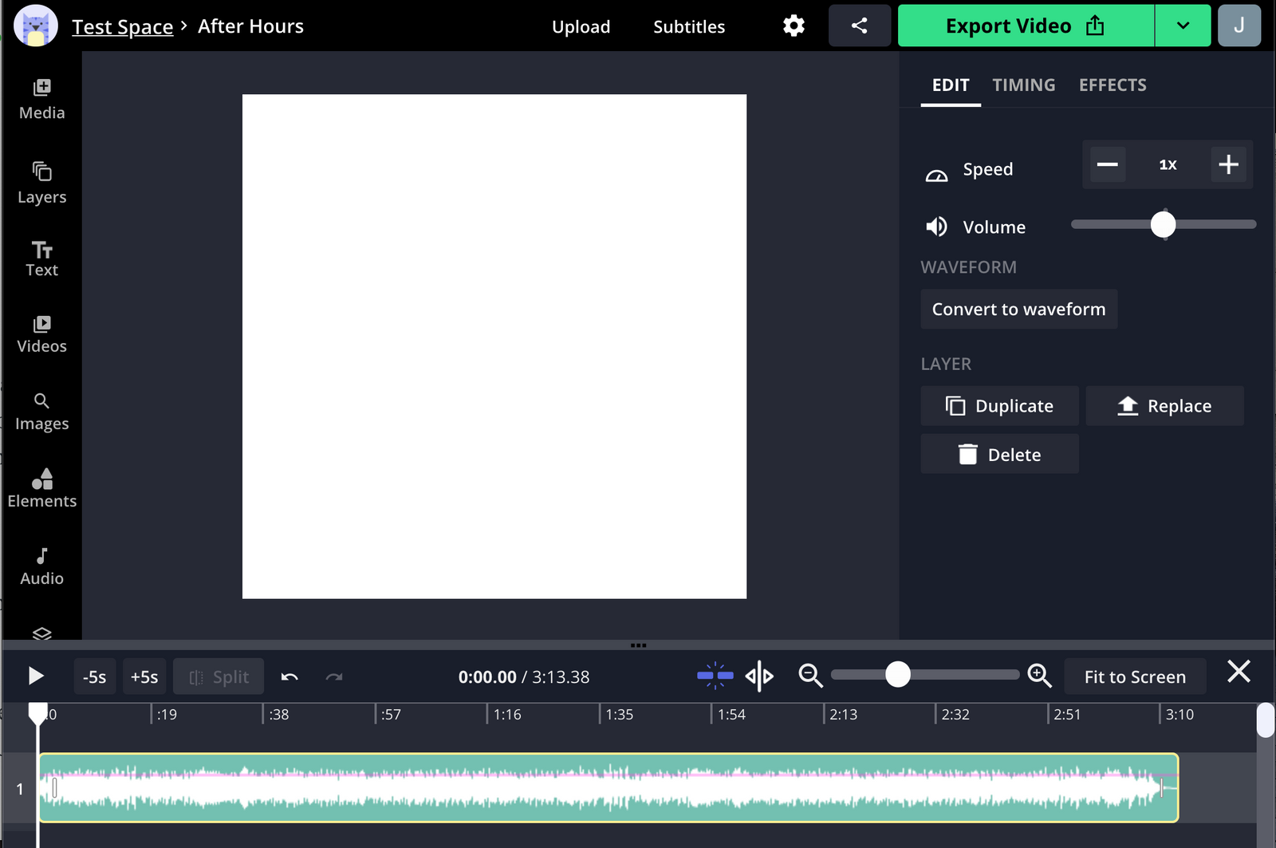The image size is (1276, 848).
Task: Open the Elements panel
Action: [41, 487]
